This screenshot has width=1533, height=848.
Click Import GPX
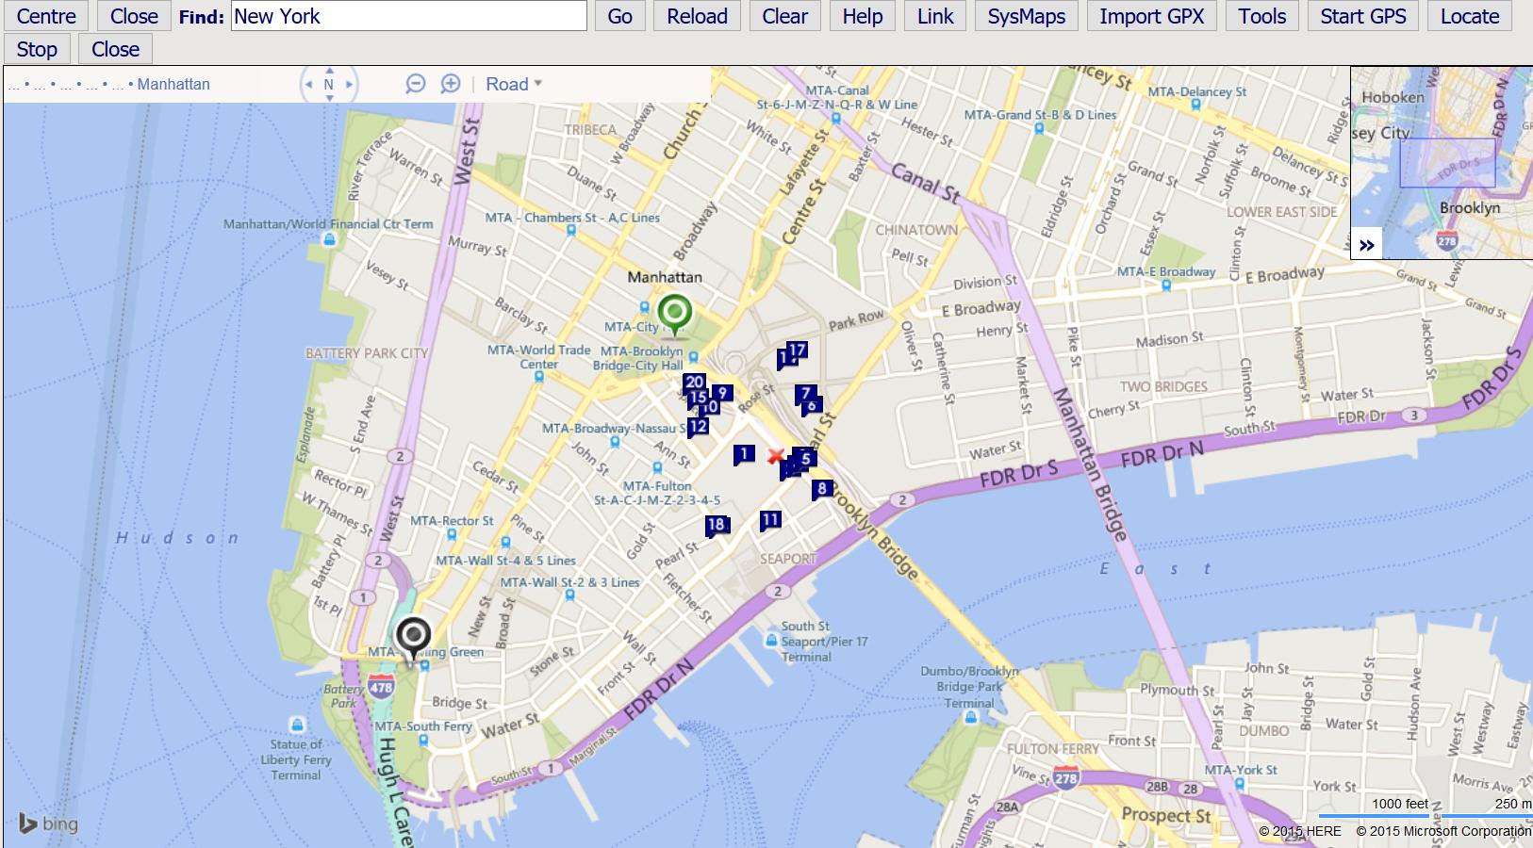pos(1151,16)
